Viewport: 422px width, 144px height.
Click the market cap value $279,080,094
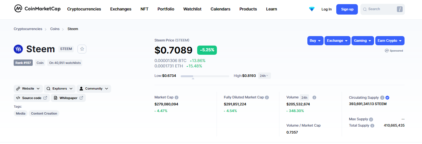click(166, 104)
